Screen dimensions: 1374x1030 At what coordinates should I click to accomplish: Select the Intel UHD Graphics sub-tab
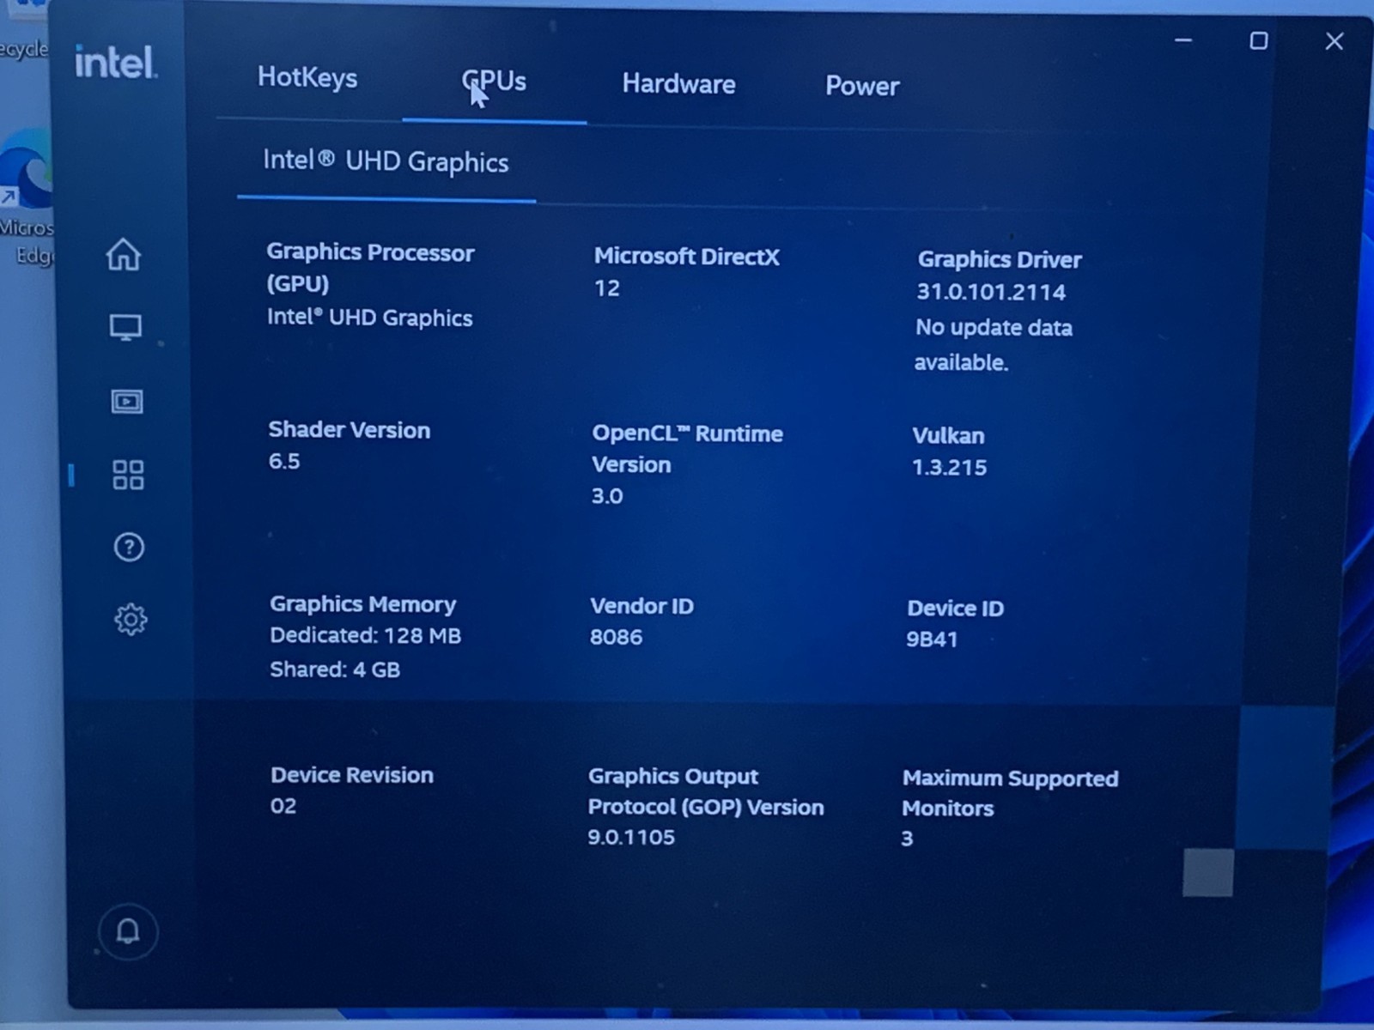pos(386,161)
